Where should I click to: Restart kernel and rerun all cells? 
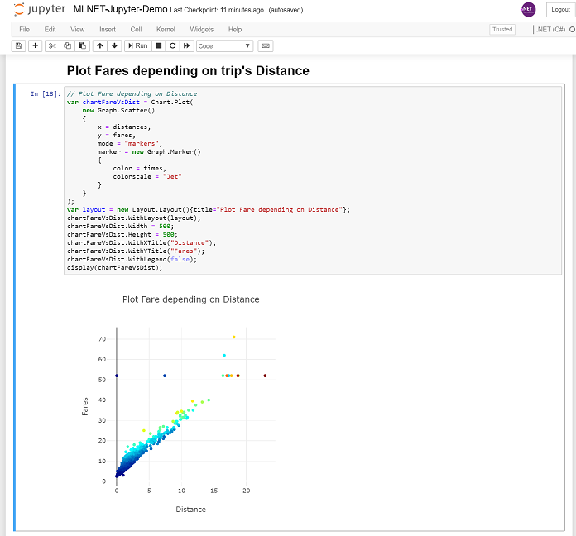coord(186,45)
